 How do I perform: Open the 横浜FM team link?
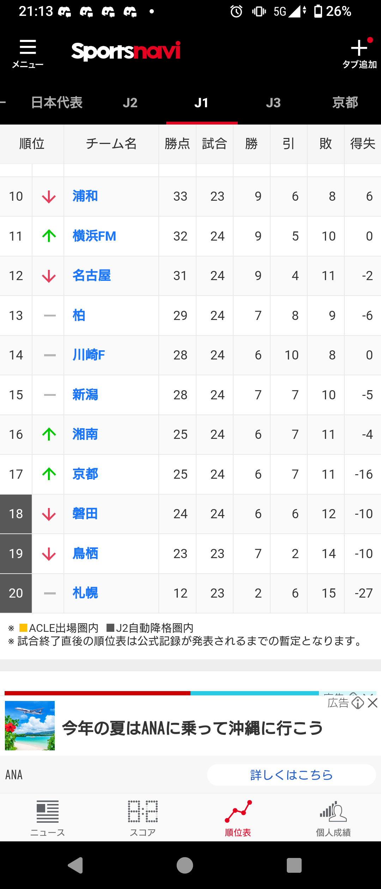(94, 236)
